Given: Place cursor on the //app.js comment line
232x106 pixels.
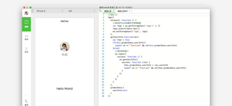Looking at the screenshot, I should coord(113,15).
